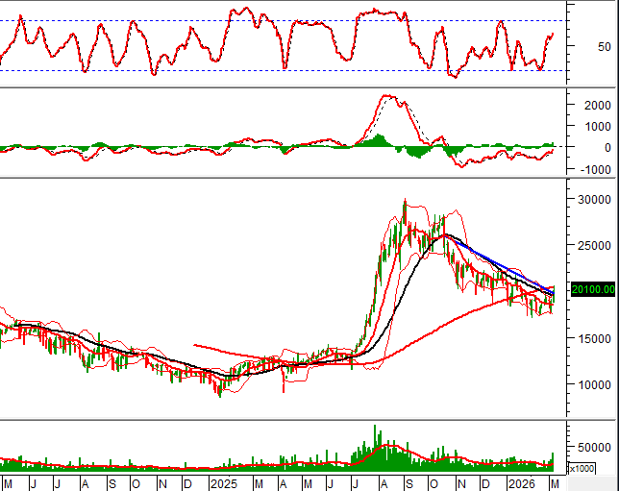Click the highest candlestick near 30000
The height and width of the screenshot is (491, 619).
click(405, 204)
